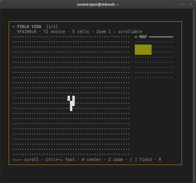The width and height of the screenshot is (196, 183).
Task: Click the window title 'cosmergon@mbook: ~'
Action: click(98, 5)
